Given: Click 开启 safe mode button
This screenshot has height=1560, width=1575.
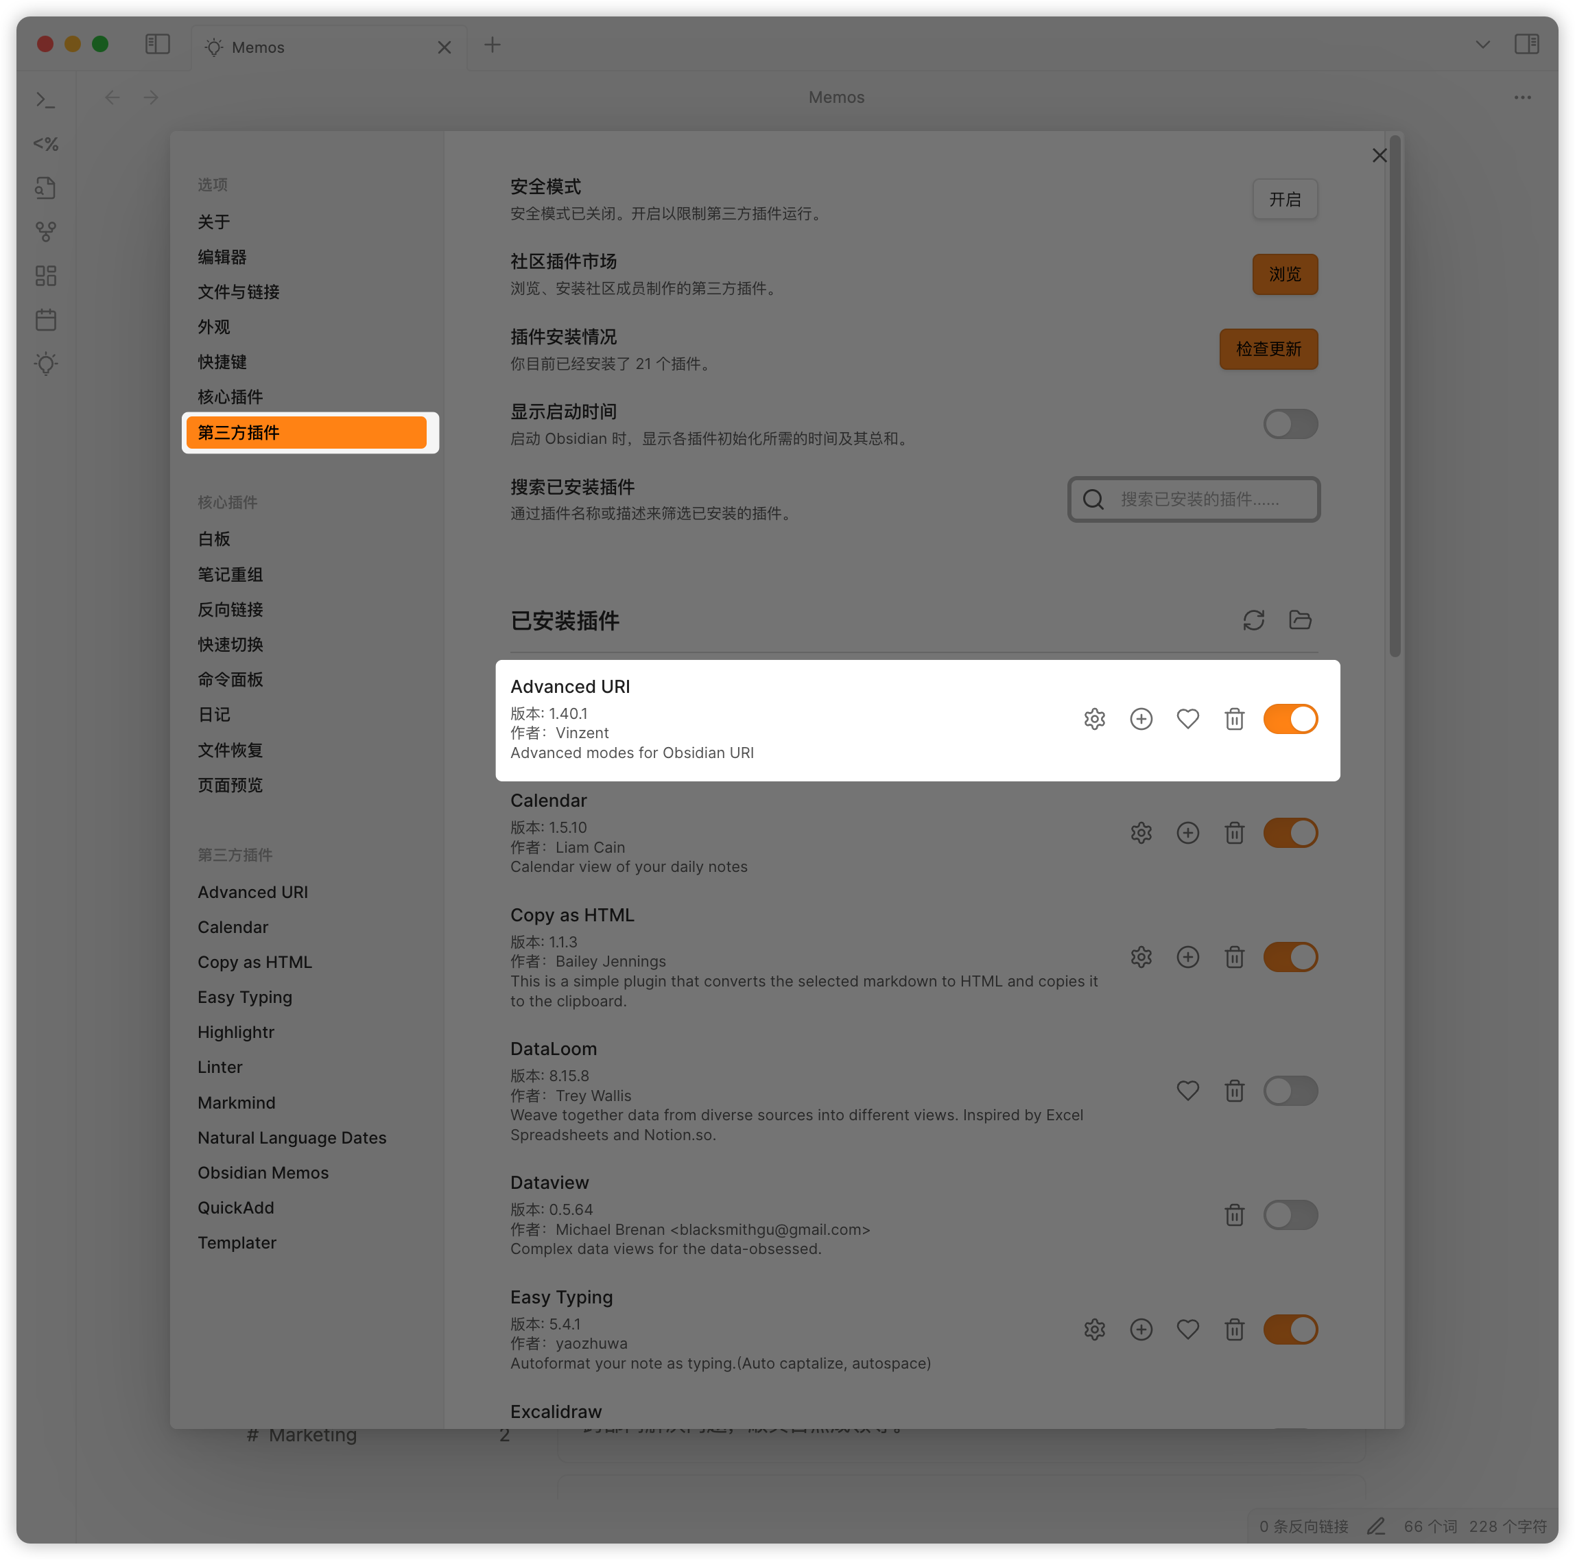Looking at the screenshot, I should coord(1284,199).
